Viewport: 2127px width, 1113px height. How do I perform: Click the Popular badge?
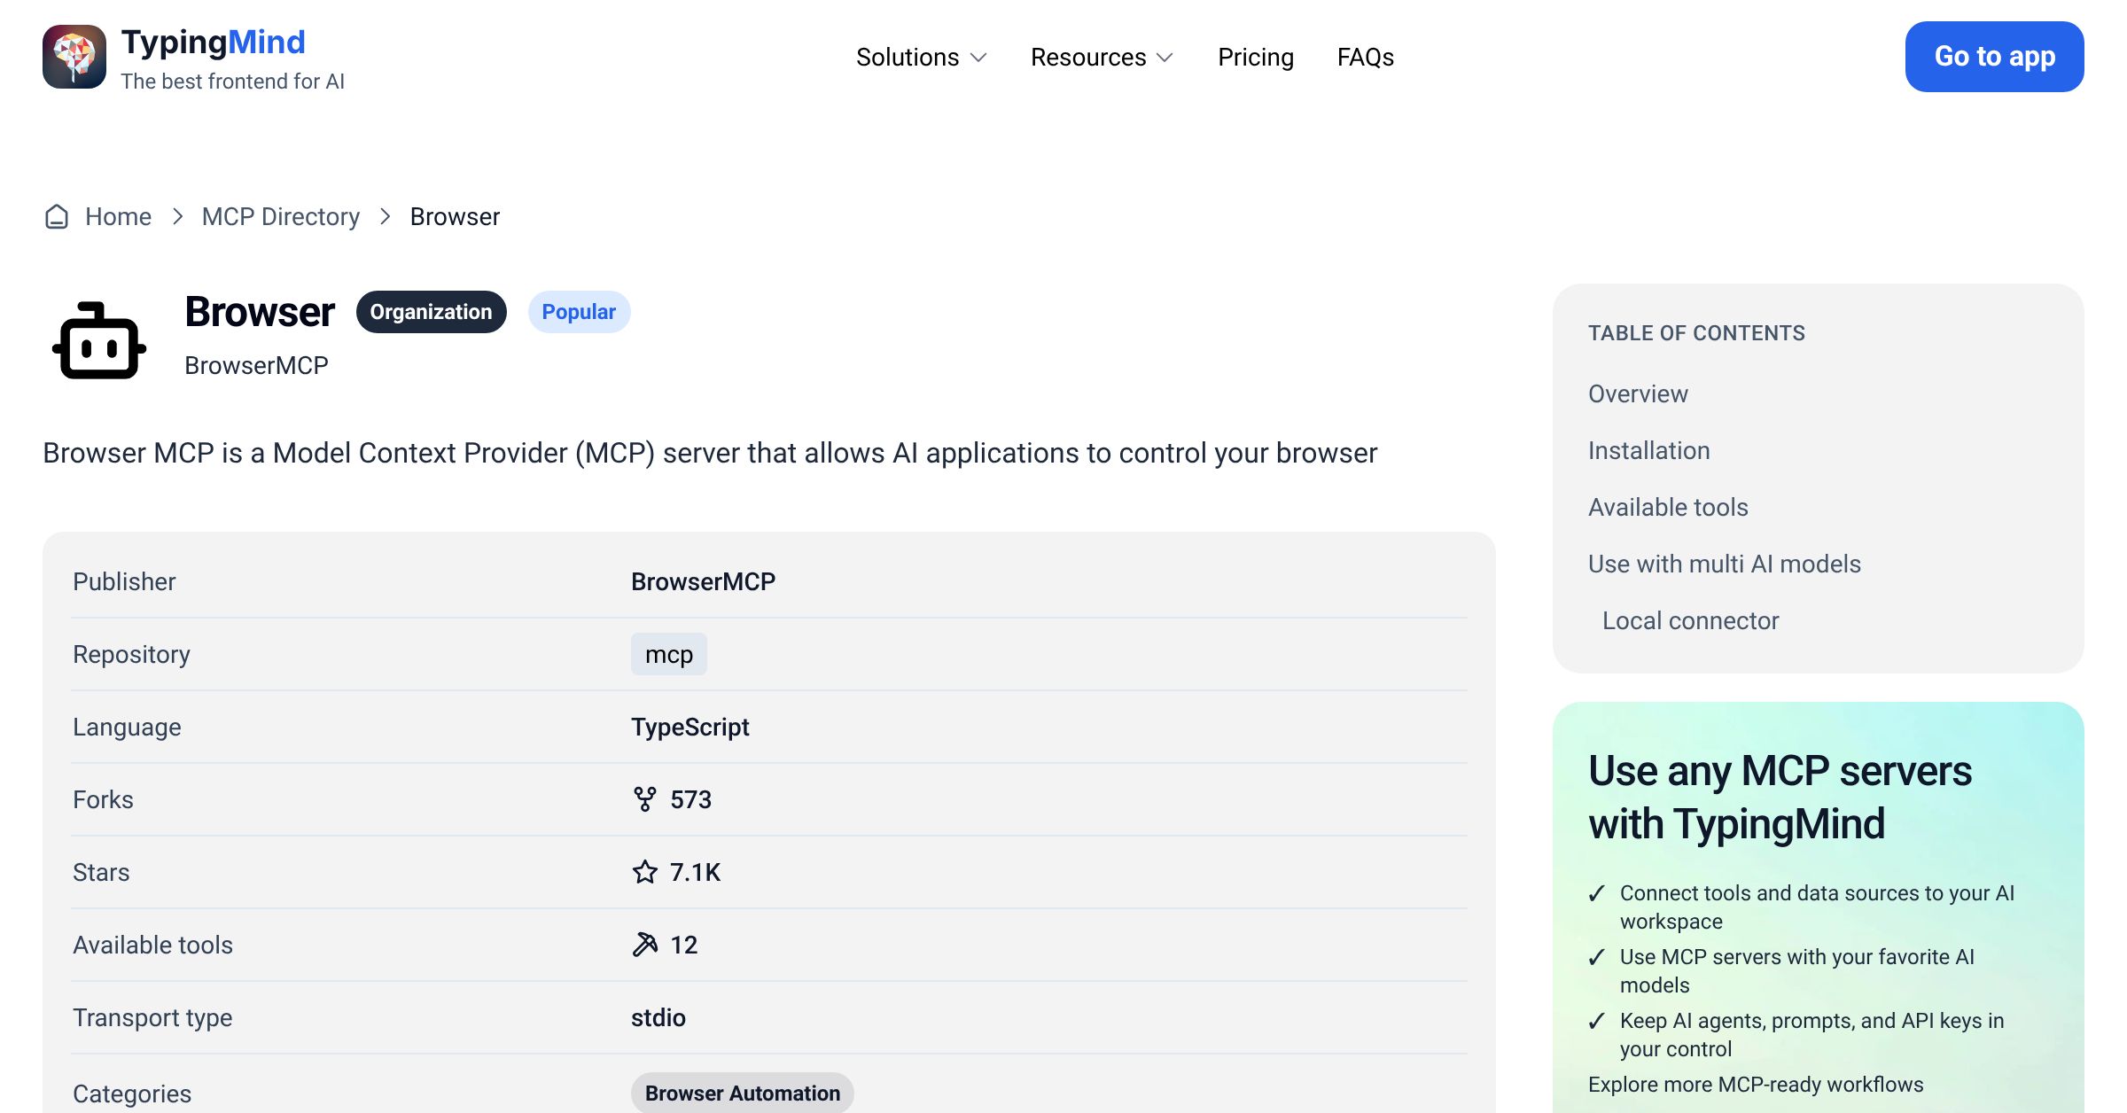coord(579,312)
